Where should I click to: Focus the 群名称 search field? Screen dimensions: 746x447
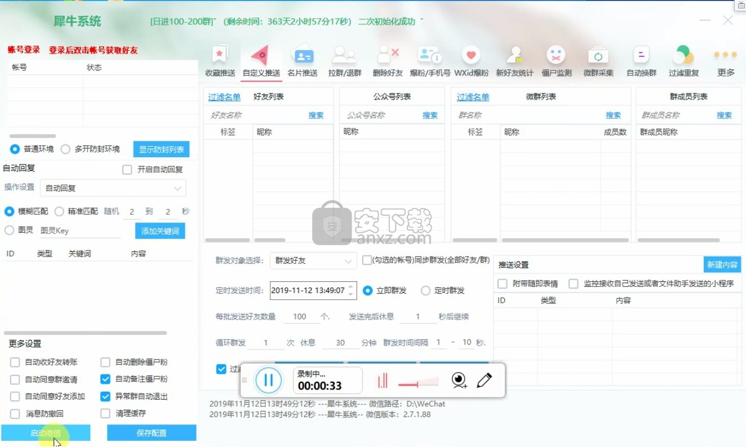point(528,115)
